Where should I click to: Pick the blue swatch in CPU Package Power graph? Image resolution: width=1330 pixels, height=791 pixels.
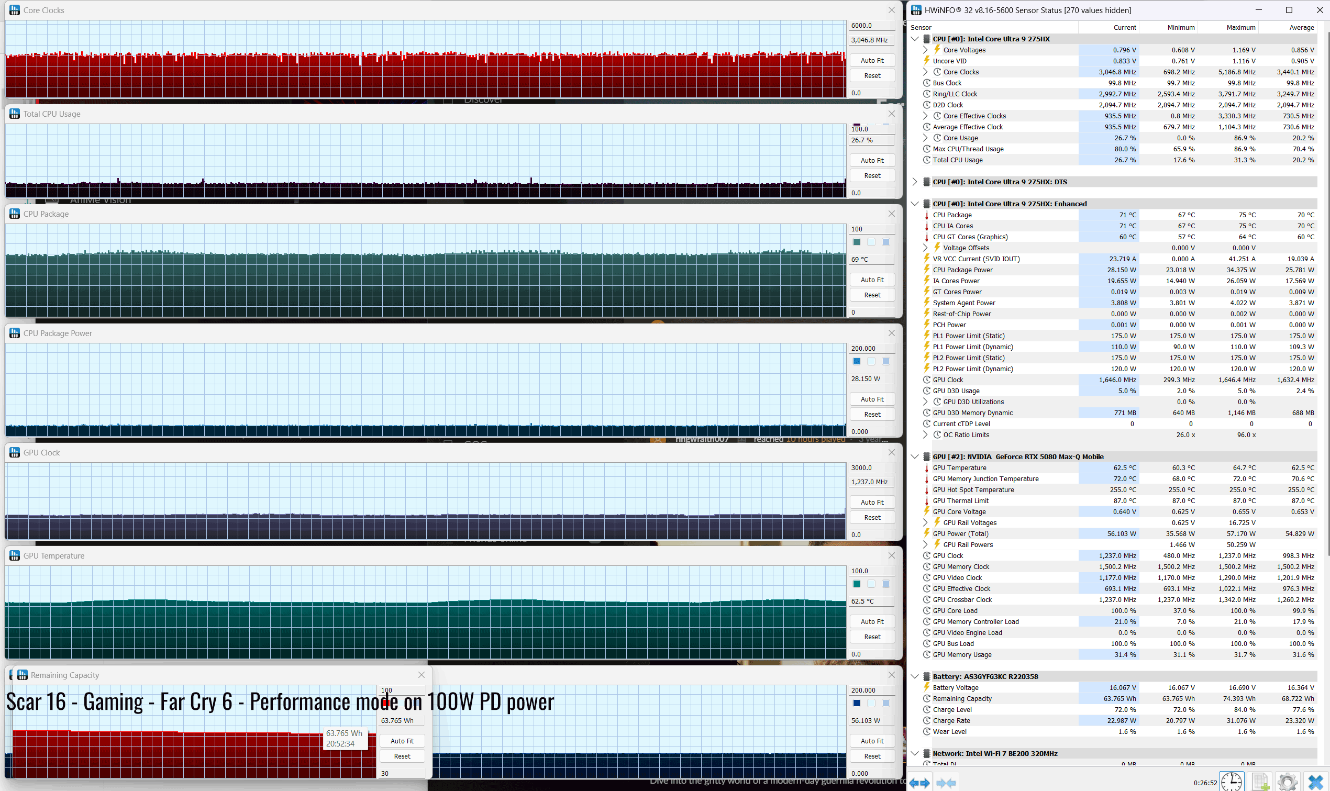click(x=857, y=361)
